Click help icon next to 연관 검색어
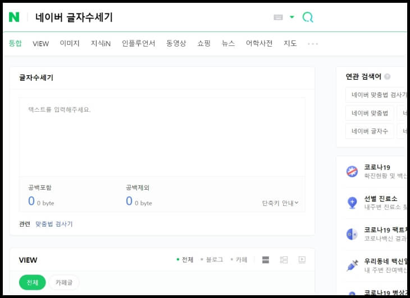The height and width of the screenshot is (298, 410). point(387,76)
